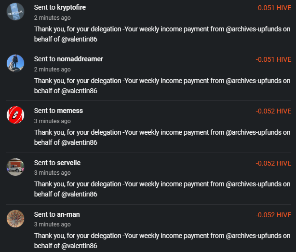The image size is (296, 252).
Task: Open nomaddreamer's profile avatar
Action: click(x=15, y=63)
